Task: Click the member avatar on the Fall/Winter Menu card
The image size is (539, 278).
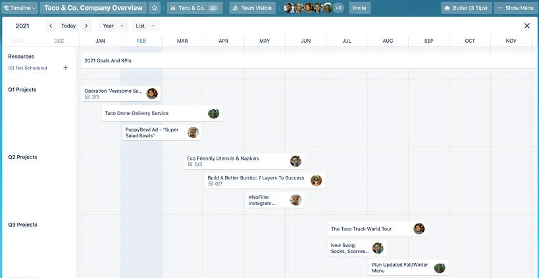Action: (x=440, y=267)
